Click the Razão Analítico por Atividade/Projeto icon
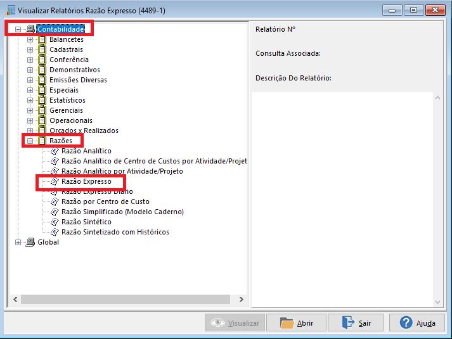452x339 pixels. (x=55, y=171)
